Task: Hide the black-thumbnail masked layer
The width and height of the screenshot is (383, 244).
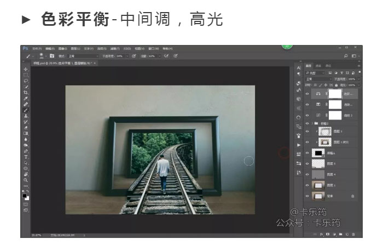Action: tap(307, 153)
